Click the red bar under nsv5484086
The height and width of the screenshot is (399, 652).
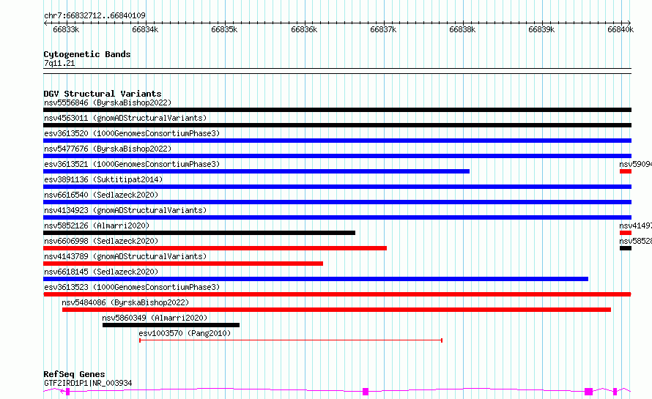[336, 310]
